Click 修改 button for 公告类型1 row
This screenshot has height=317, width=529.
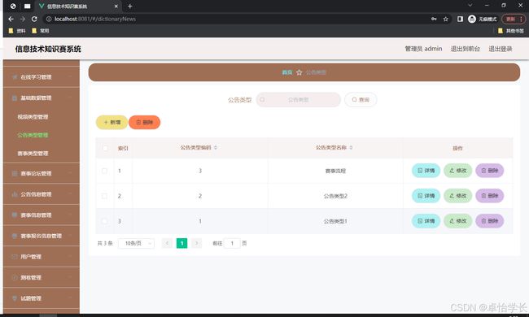click(458, 221)
